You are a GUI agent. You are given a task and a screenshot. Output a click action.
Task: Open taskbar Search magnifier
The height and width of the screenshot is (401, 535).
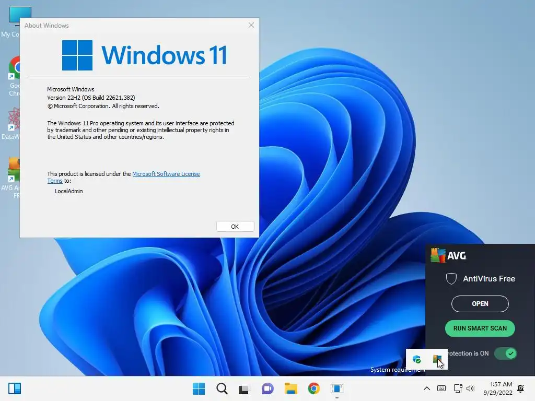pos(222,388)
